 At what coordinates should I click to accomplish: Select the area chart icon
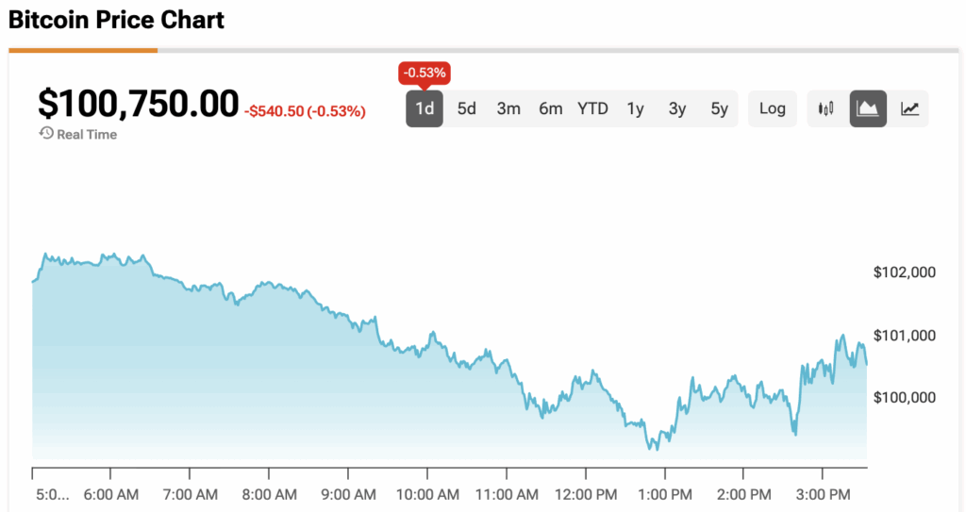[x=868, y=108]
